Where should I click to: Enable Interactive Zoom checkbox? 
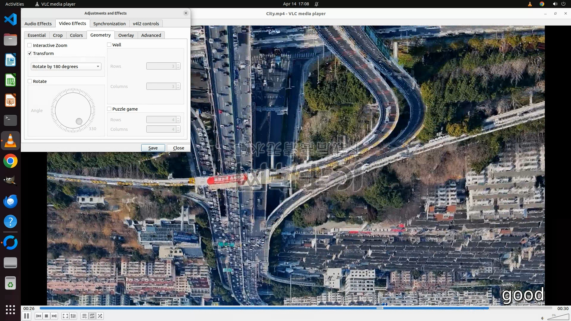click(x=30, y=45)
